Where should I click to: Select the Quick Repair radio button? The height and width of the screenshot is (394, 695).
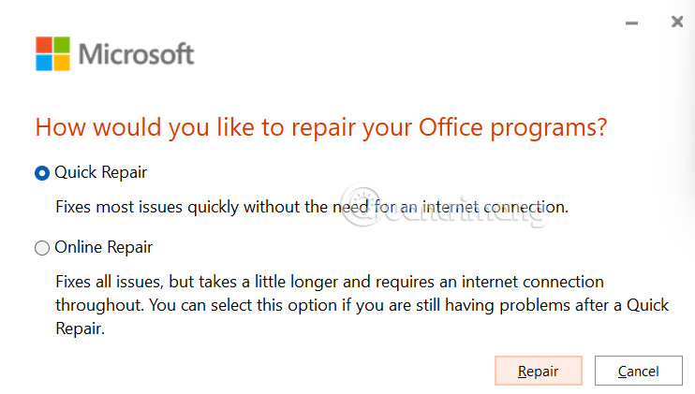coord(41,173)
